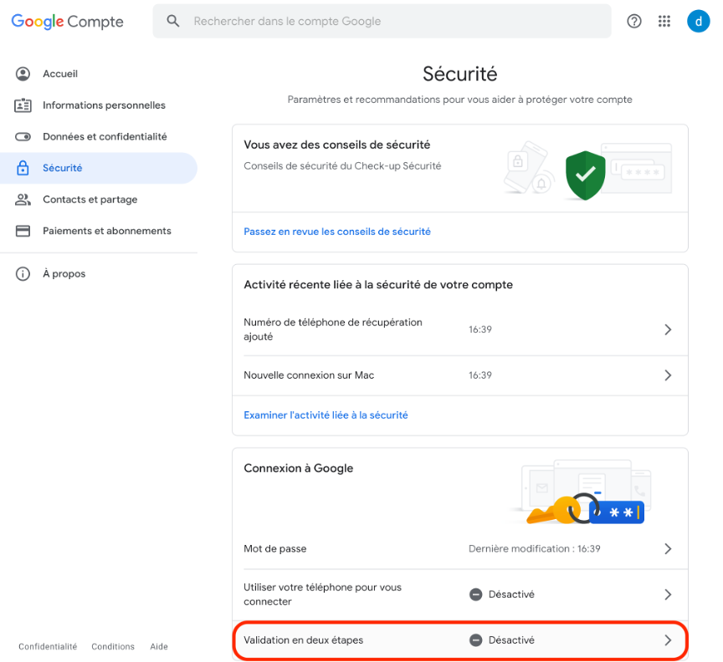Click the key and password illustration
The width and height of the screenshot is (723, 662).
[585, 509]
